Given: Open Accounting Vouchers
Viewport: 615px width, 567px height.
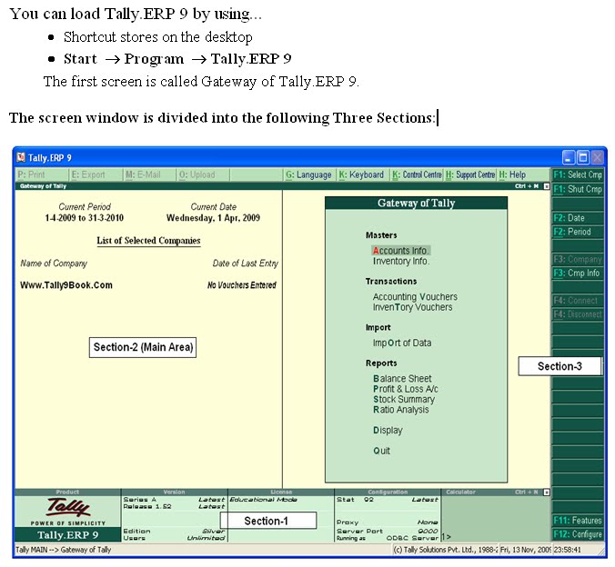Looking at the screenshot, I should click(415, 297).
